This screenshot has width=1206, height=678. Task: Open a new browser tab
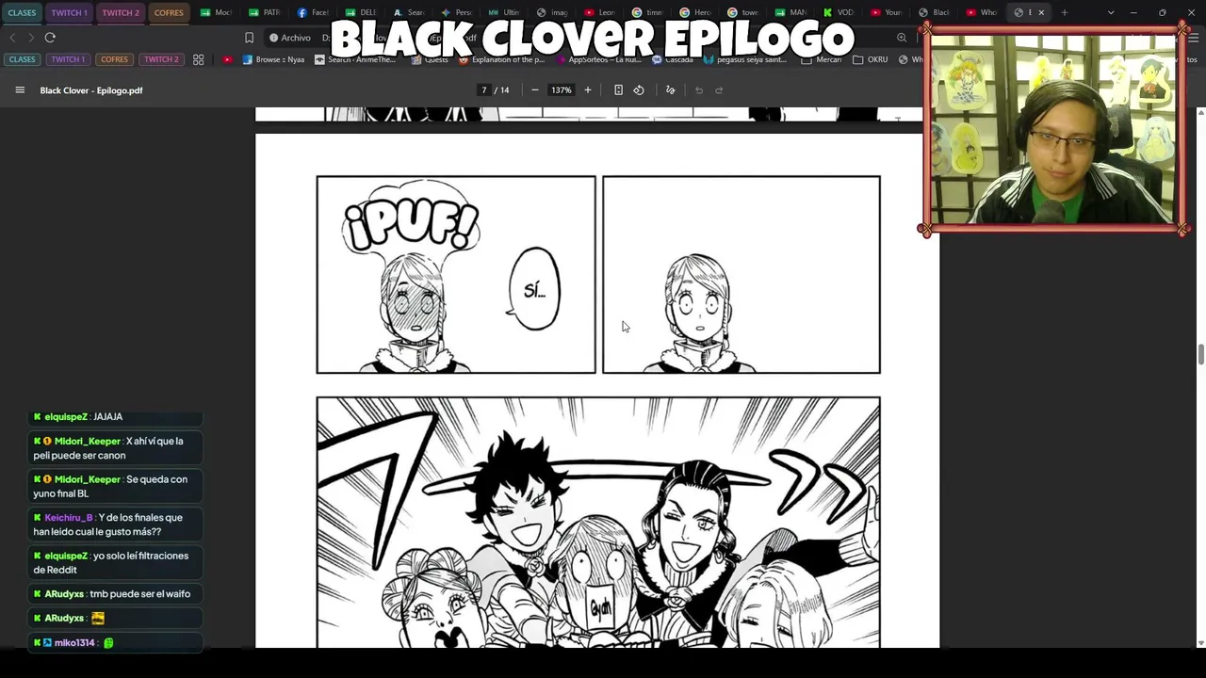[x=1065, y=12]
